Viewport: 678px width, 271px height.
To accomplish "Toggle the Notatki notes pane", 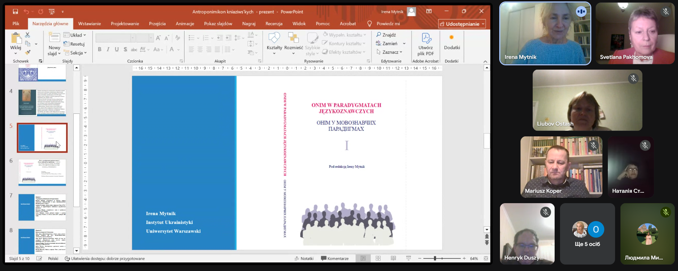I will (304, 258).
